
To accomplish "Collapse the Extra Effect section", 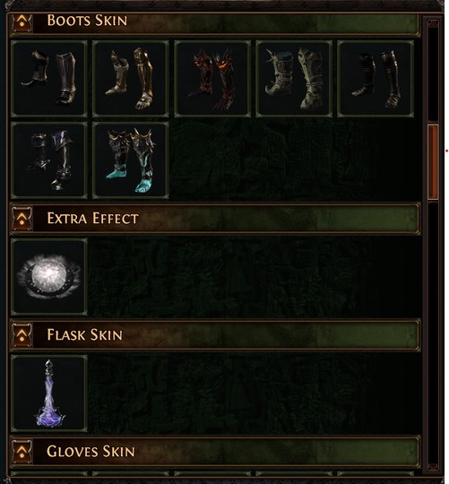I will point(22,219).
